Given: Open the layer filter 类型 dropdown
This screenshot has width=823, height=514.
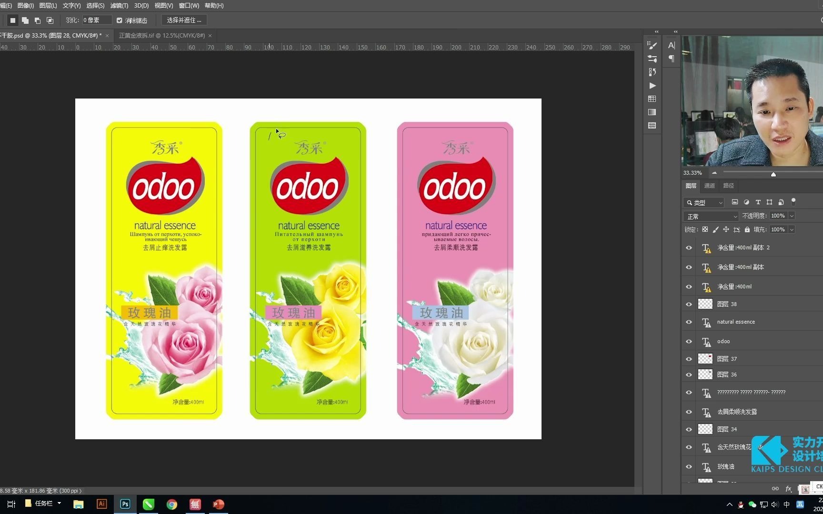Looking at the screenshot, I should [703, 202].
